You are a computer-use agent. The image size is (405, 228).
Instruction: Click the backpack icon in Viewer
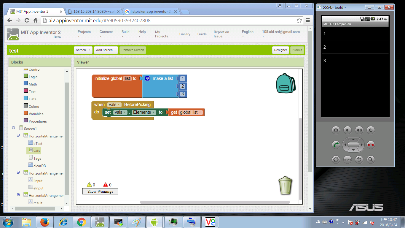286,83
